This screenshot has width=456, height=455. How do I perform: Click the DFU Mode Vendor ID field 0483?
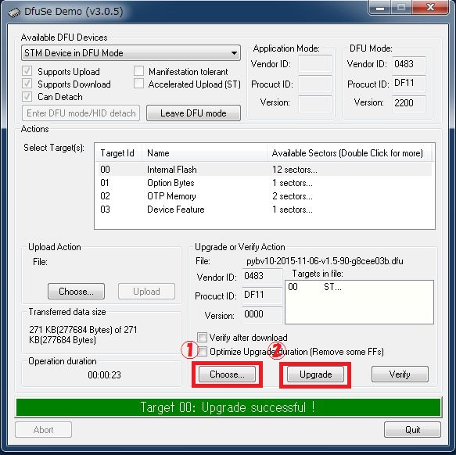(x=408, y=64)
